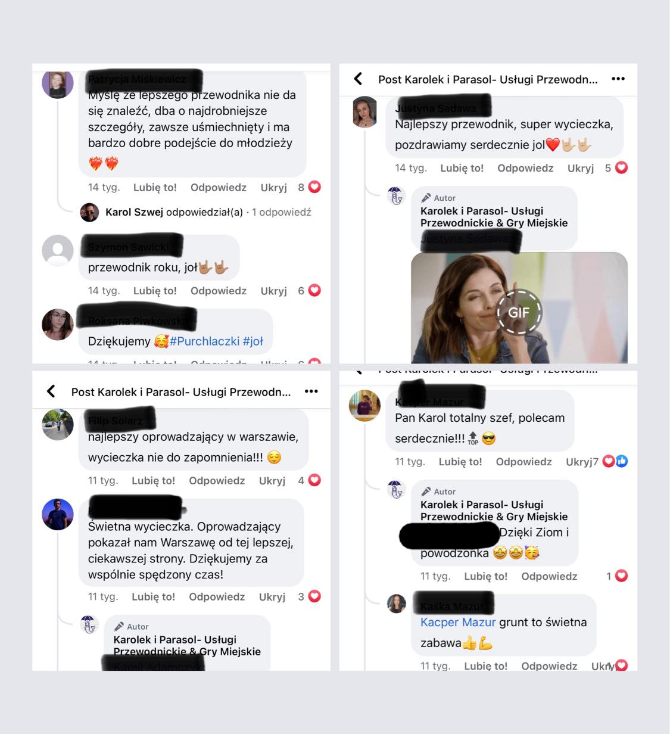Screen dimensions: 670x734
Task: Like the 'Pan Karol totalny szef' comment
Action: 460,462
